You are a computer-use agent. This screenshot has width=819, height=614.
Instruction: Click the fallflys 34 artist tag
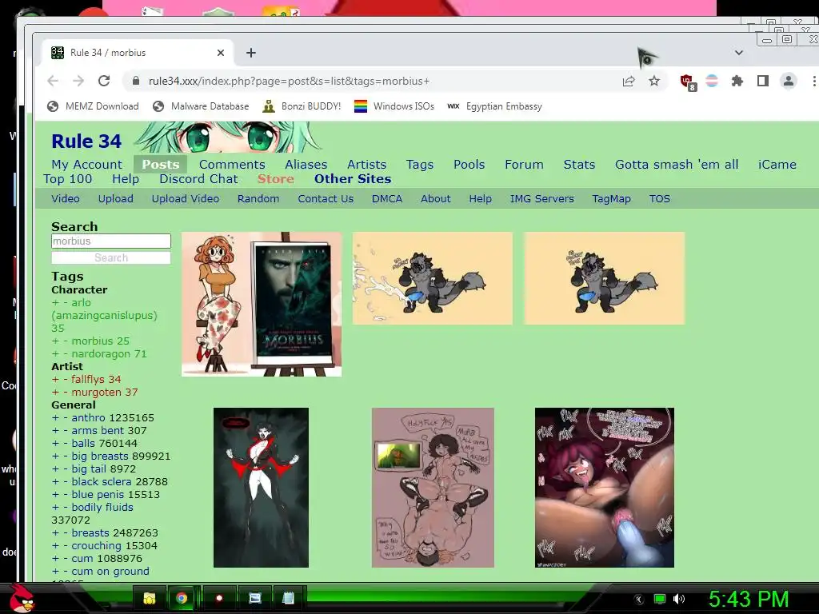(x=96, y=380)
